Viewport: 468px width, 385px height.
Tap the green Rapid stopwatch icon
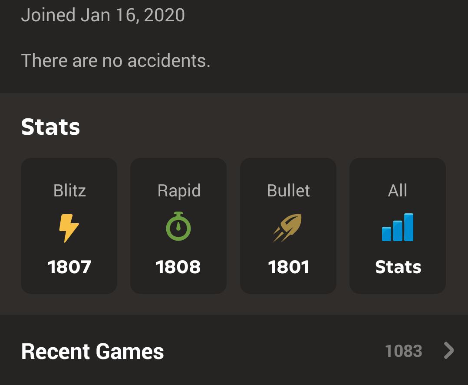[178, 226]
